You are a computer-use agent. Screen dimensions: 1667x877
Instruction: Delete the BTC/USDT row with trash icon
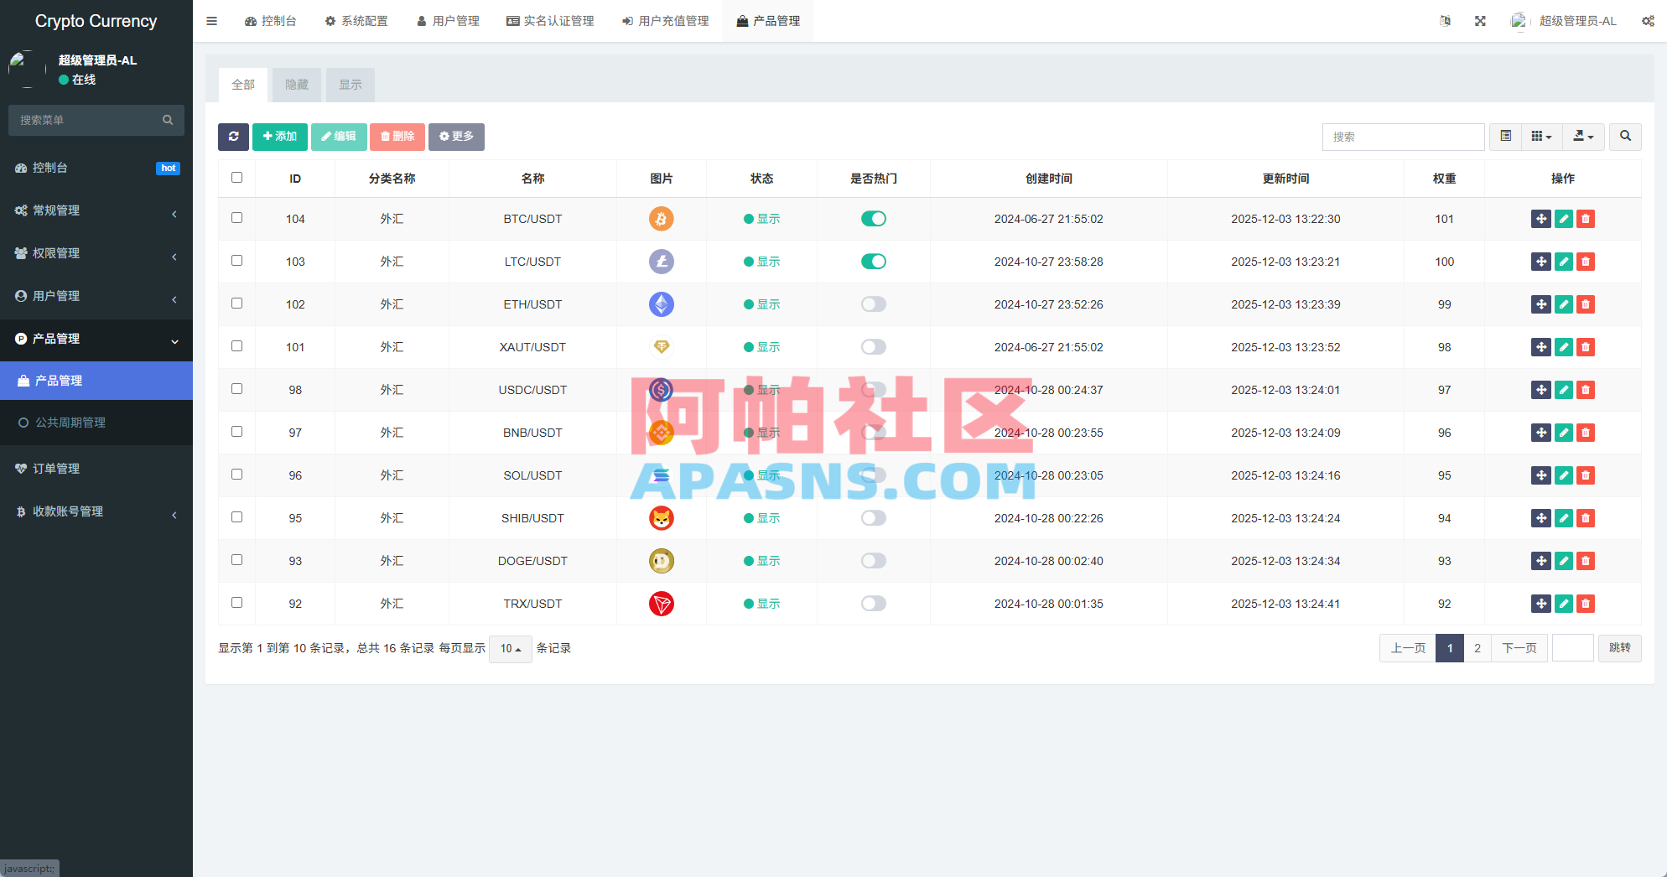1585,219
